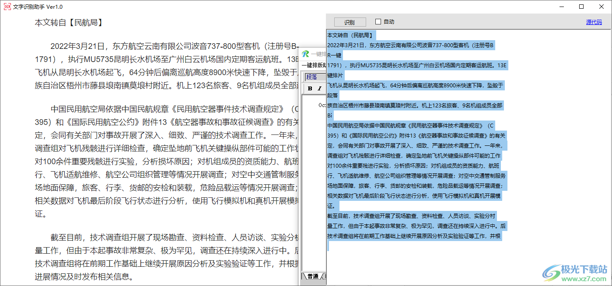Enable the 自动 checkbox

tap(378, 22)
